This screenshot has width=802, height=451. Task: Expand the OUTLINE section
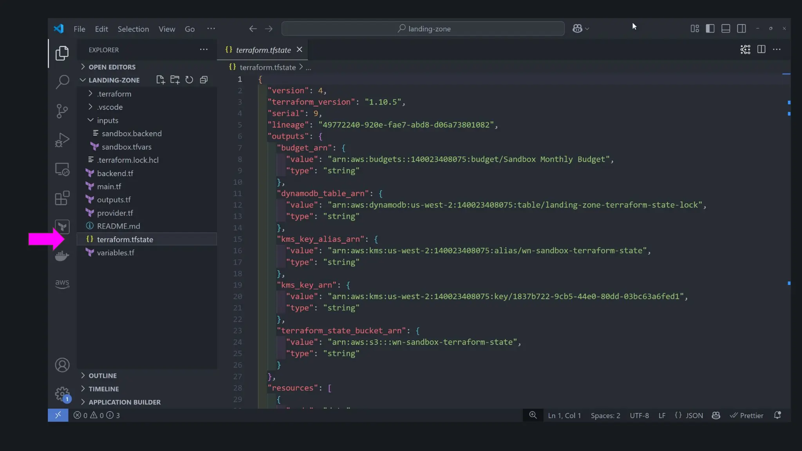[102, 375]
